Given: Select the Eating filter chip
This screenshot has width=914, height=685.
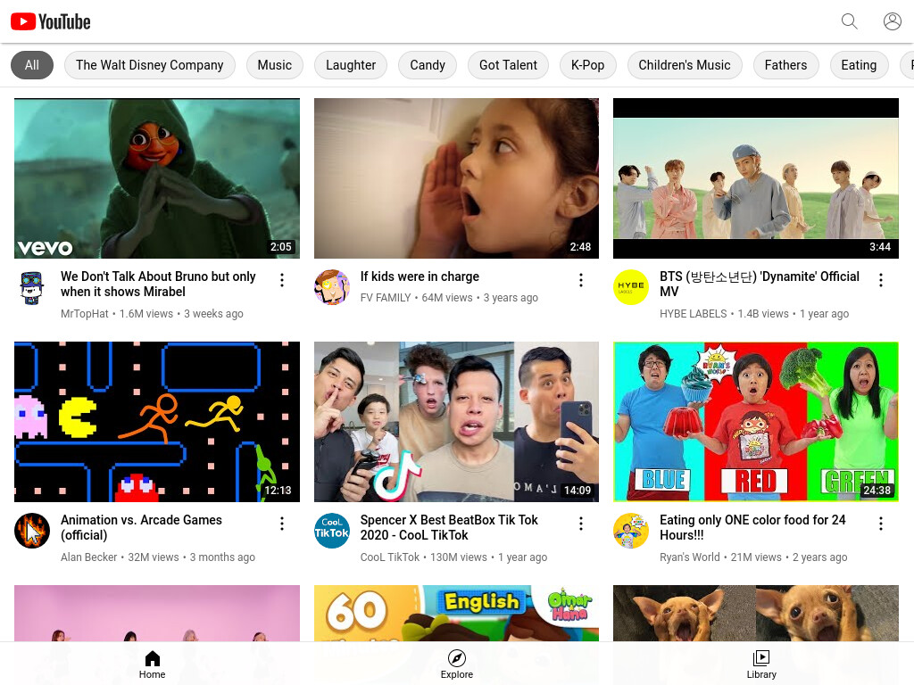Looking at the screenshot, I should [x=859, y=65].
